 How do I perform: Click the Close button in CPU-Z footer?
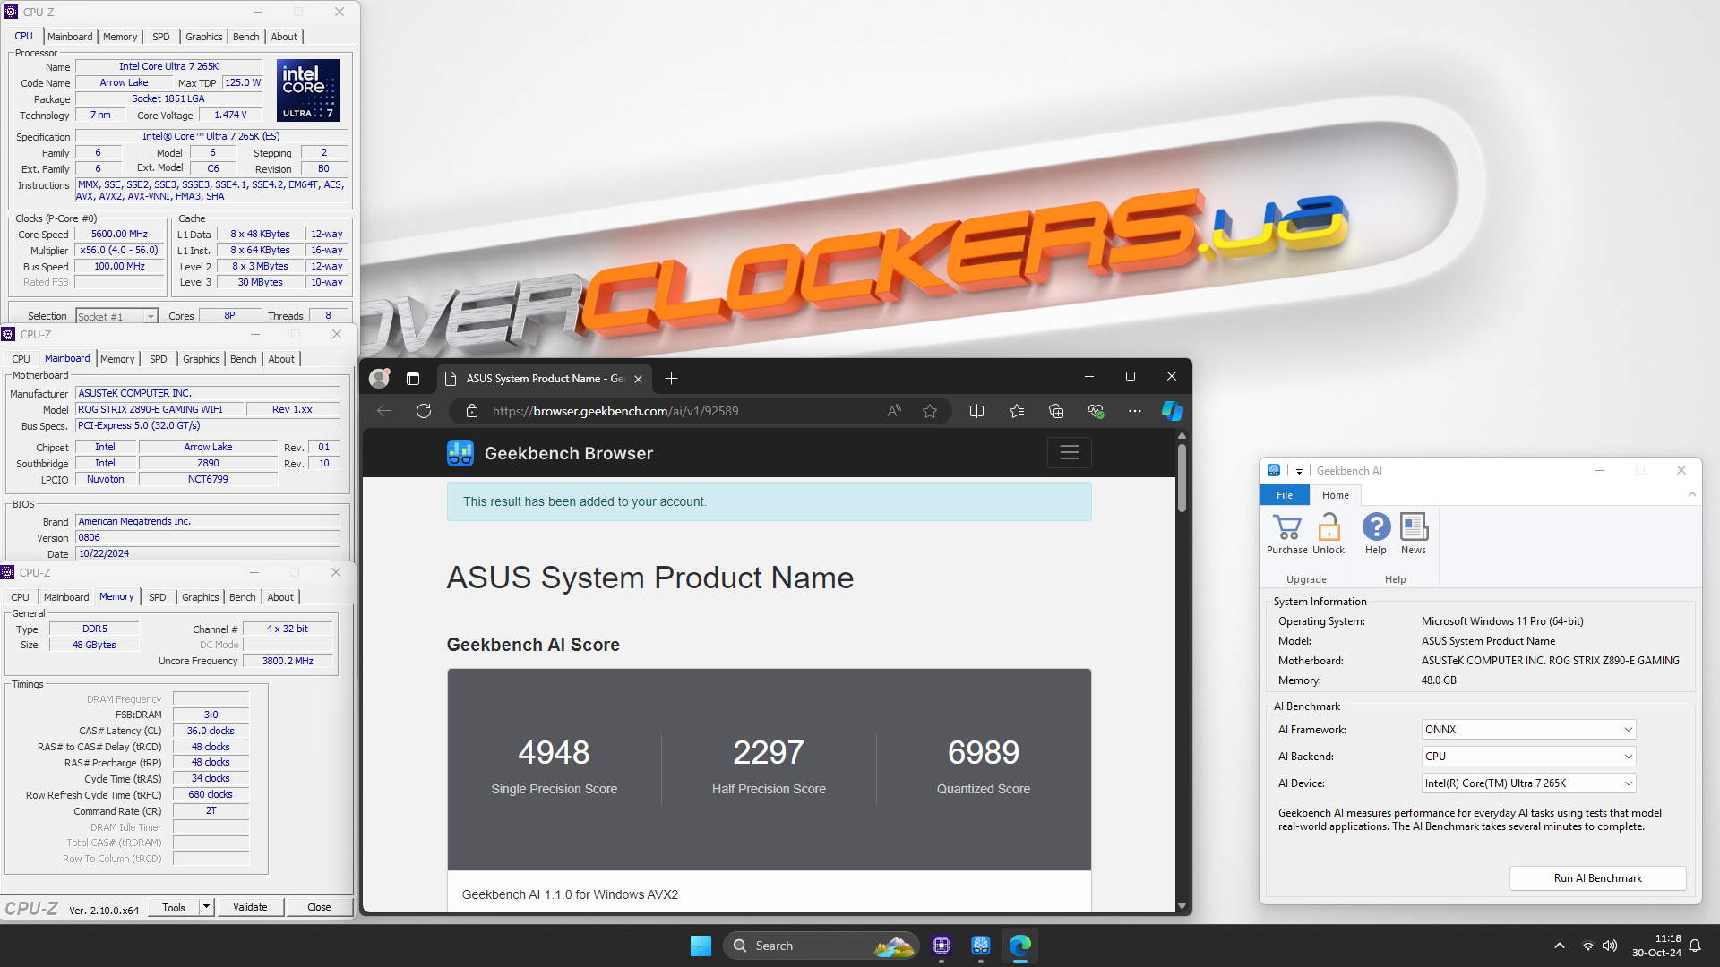tap(319, 907)
